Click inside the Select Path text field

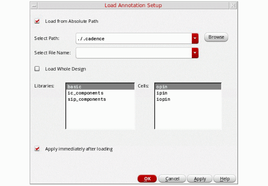pyautogui.click(x=134, y=38)
